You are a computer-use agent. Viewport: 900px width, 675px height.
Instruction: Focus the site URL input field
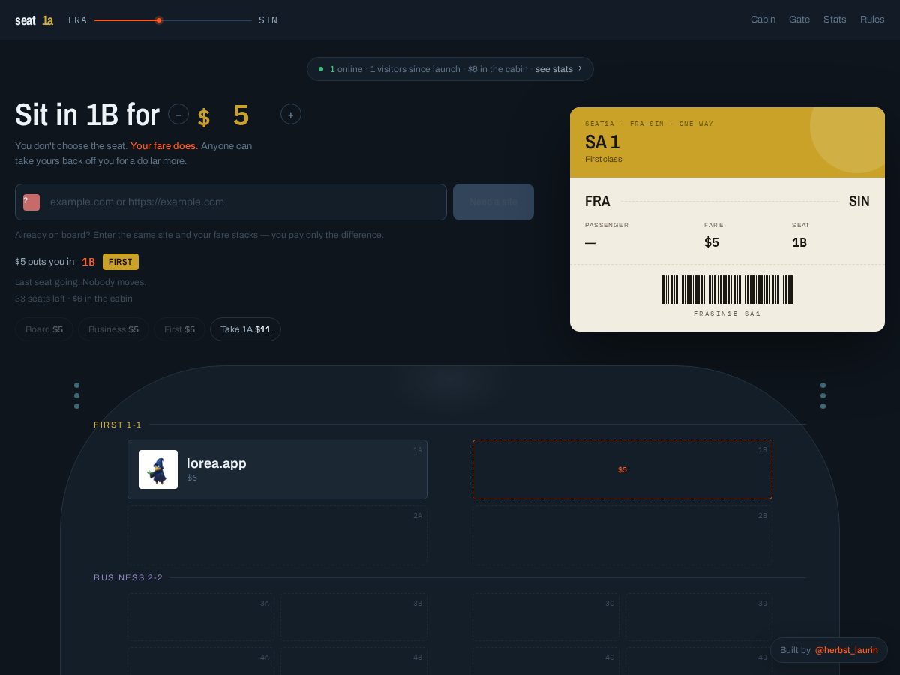click(x=231, y=202)
